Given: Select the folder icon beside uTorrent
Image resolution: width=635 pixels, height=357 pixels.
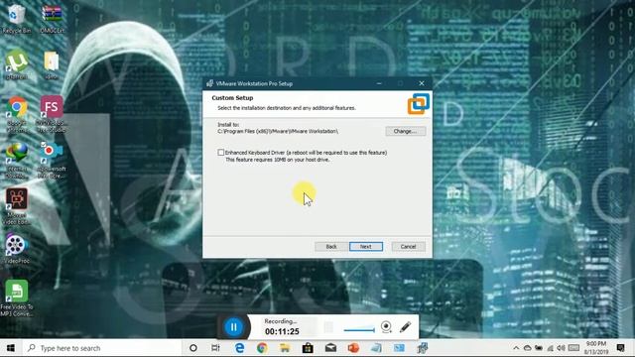Looking at the screenshot, I should tap(52, 64).
